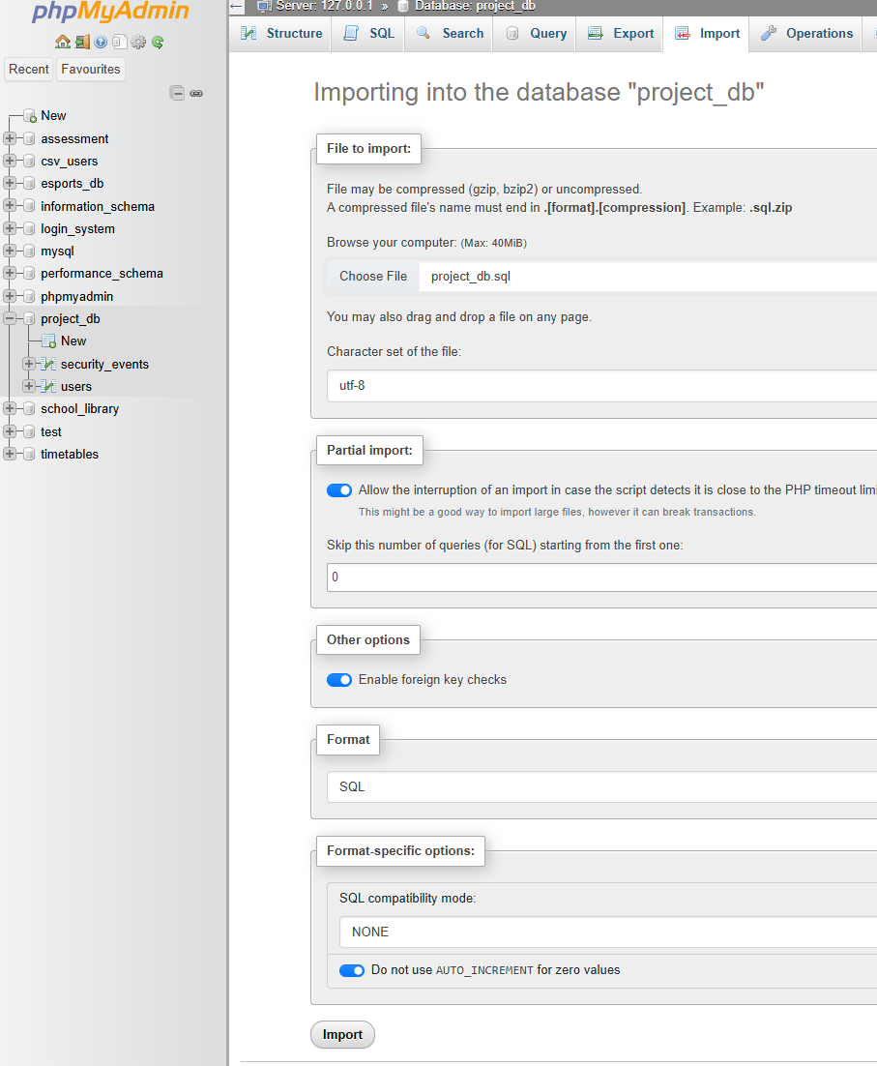This screenshot has height=1066, width=877.
Task: Collapse all databases with the minus icon
Action: coord(177,93)
